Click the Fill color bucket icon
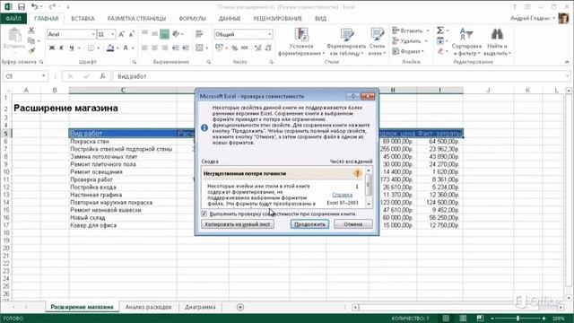Viewport: 574px width, 323px height. (x=109, y=48)
